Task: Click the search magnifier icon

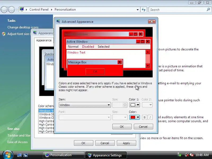Action: coord(208,10)
